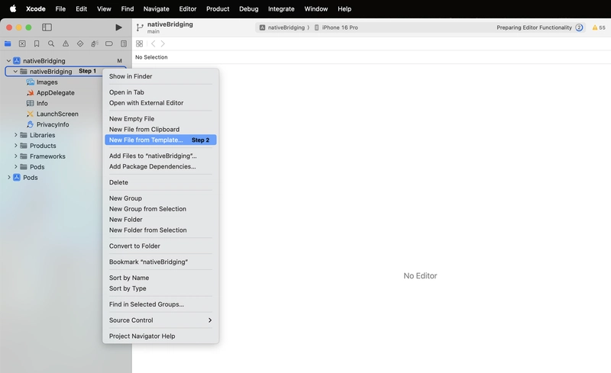Expand the Pods folder group
This screenshot has width=611, height=373.
click(15, 166)
